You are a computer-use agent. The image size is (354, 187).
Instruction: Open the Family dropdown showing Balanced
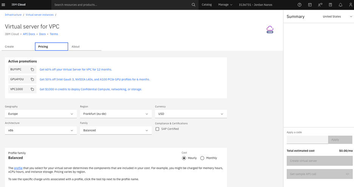click(x=116, y=130)
